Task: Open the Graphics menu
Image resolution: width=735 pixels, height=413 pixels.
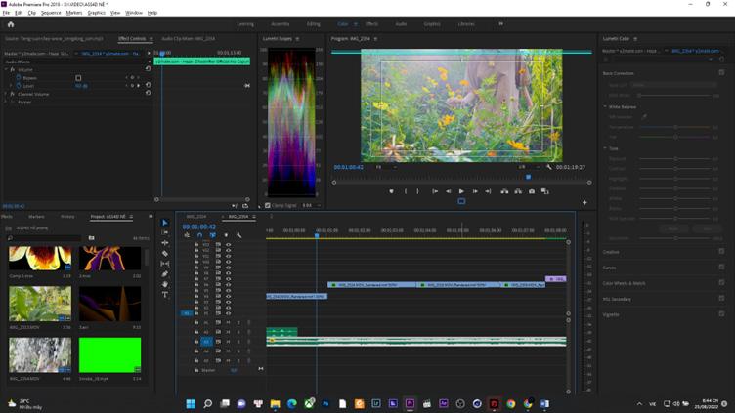Action: 96,13
